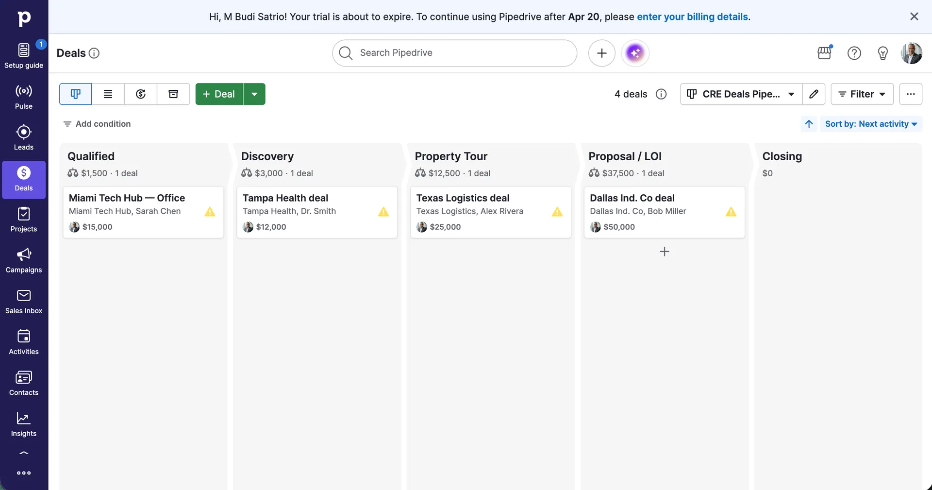The image size is (932, 490).
Task: Click the Add condition button
Action: click(x=97, y=124)
